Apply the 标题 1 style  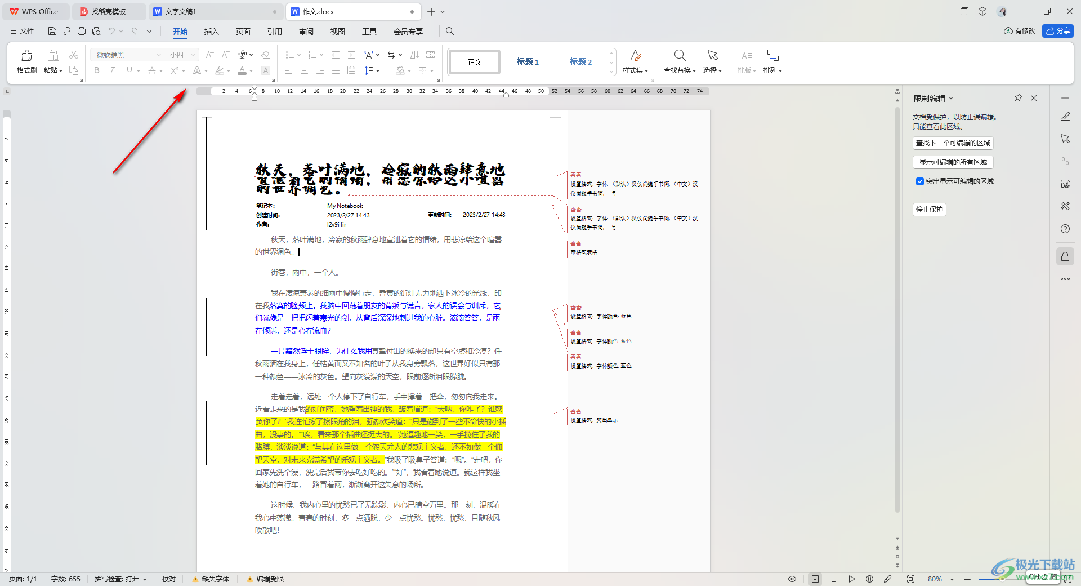click(528, 62)
